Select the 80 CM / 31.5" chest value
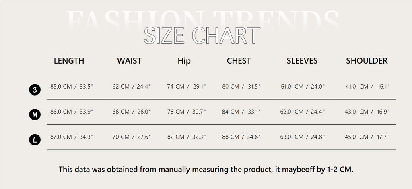 click(x=241, y=86)
